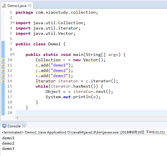Collapse the import block on line 3

click(13, 23)
